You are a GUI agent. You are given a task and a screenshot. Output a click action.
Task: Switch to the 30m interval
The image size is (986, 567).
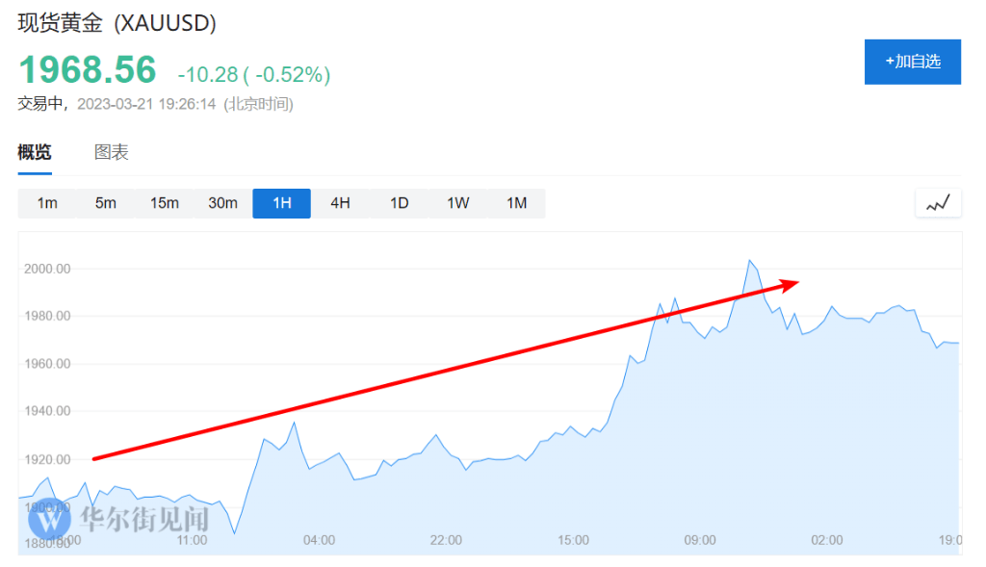(x=222, y=203)
